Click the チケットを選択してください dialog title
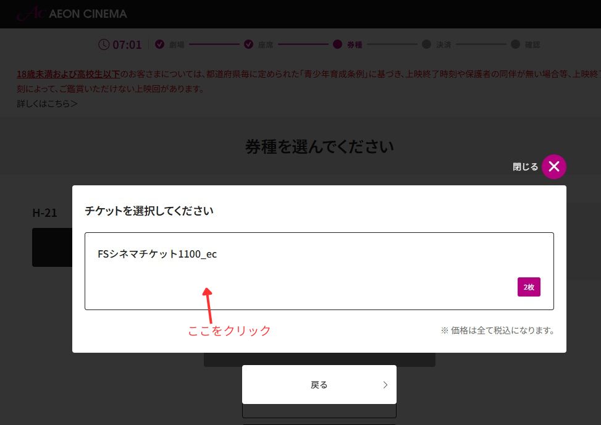The image size is (601, 425). coord(149,211)
